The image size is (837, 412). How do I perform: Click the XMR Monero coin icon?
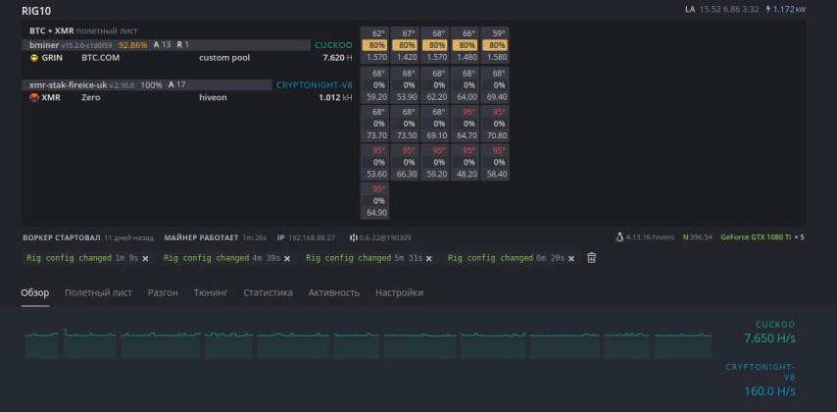(34, 98)
